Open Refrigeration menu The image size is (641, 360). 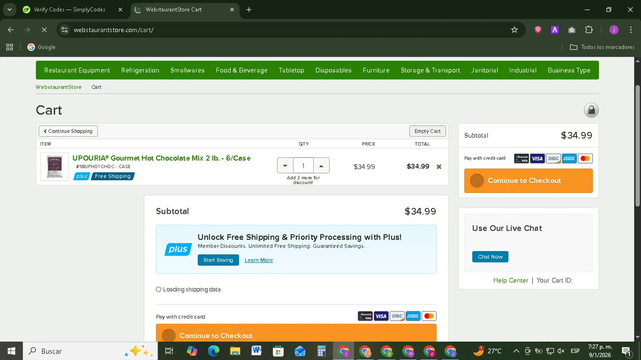(140, 70)
